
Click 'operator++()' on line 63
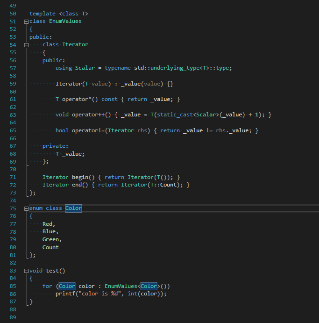point(92,115)
